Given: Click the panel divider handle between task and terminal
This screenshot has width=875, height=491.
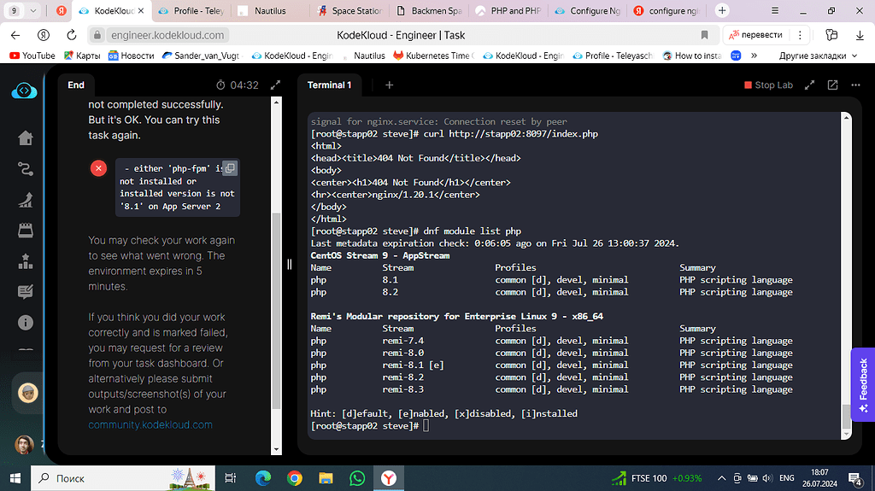Looking at the screenshot, I should [289, 264].
